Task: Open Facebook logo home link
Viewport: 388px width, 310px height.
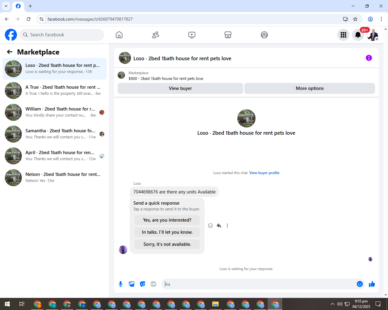Action: point(11,35)
